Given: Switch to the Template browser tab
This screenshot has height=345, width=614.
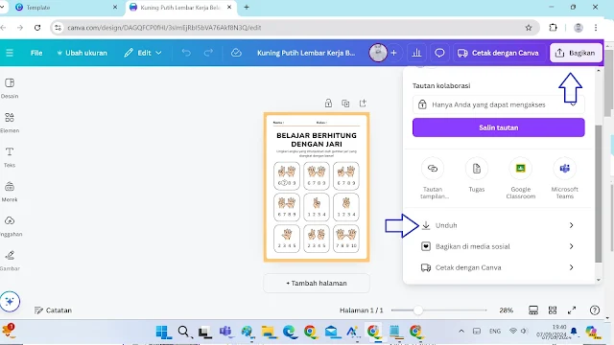Looking at the screenshot, I should click(64, 8).
